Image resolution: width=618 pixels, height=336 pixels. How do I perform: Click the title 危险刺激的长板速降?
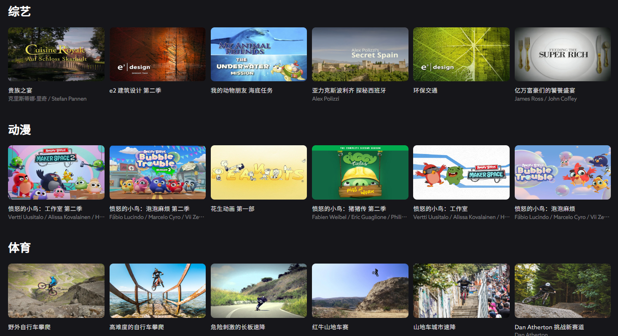tap(238, 327)
